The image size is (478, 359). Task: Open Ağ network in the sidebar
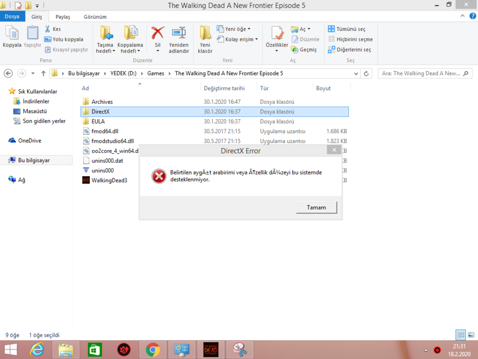point(21,180)
